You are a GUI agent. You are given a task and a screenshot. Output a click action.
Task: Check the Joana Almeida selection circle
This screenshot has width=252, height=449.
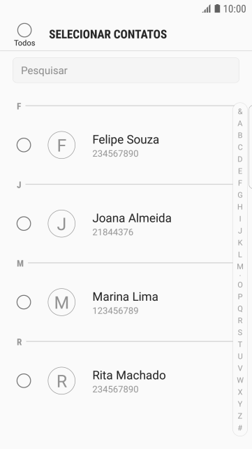pos(24,224)
